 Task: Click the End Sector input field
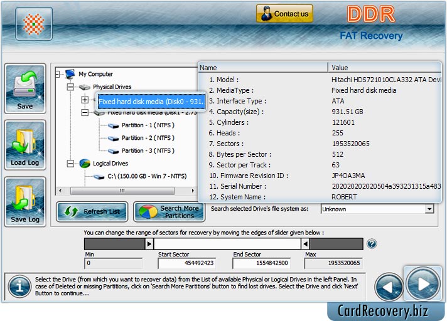click(261, 263)
